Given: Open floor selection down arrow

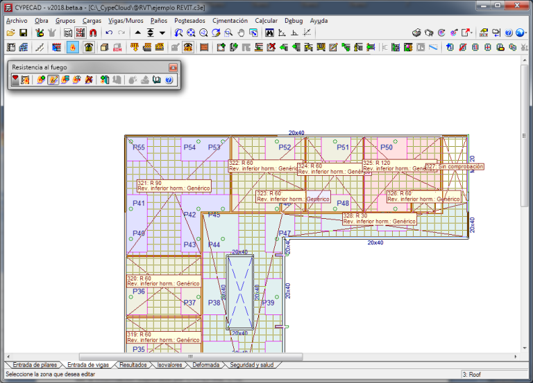Looking at the screenshot, I should (162, 33).
